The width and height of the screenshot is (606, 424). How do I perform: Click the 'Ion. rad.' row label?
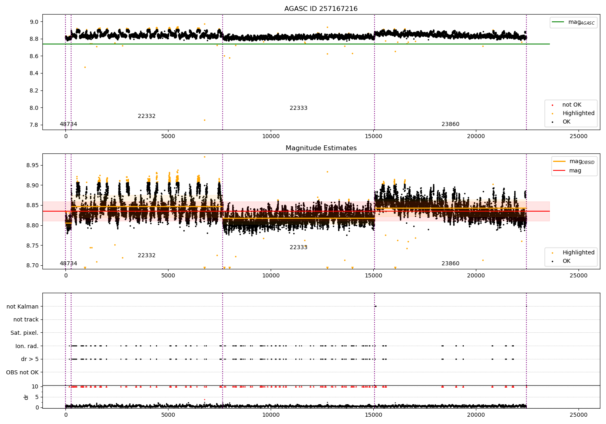tap(27, 346)
